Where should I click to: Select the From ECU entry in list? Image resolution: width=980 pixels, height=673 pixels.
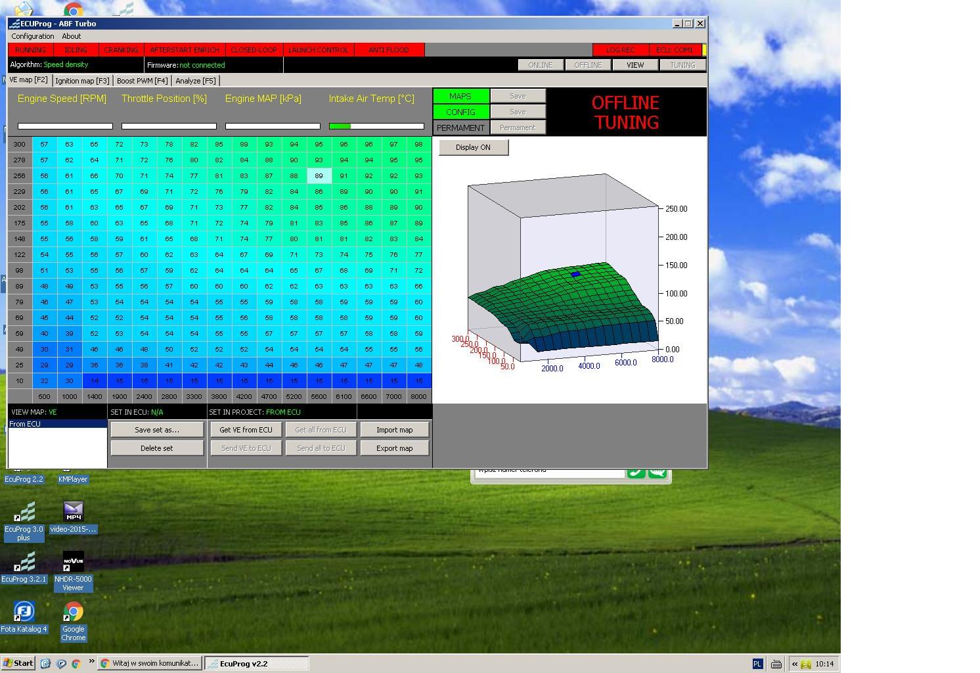point(57,424)
